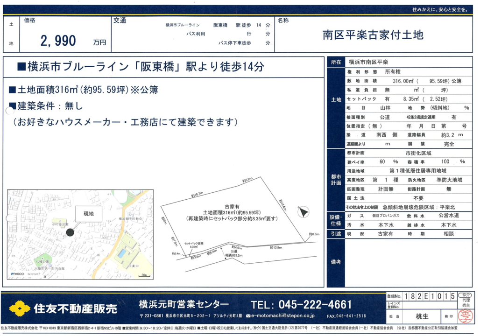The height and width of the screenshot is (336, 480).
Task: Select the 都市計画 section header
Action: [336, 180]
